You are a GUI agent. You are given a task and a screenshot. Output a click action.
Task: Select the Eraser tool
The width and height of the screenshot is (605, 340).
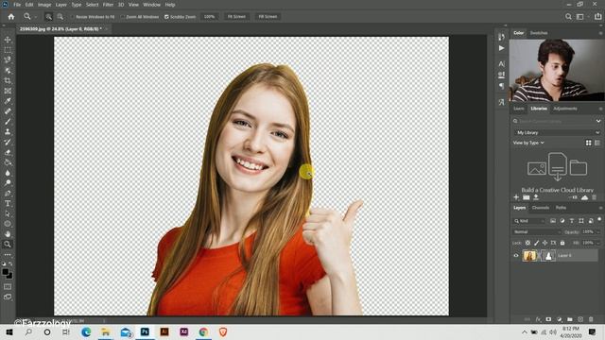pyautogui.click(x=8, y=152)
